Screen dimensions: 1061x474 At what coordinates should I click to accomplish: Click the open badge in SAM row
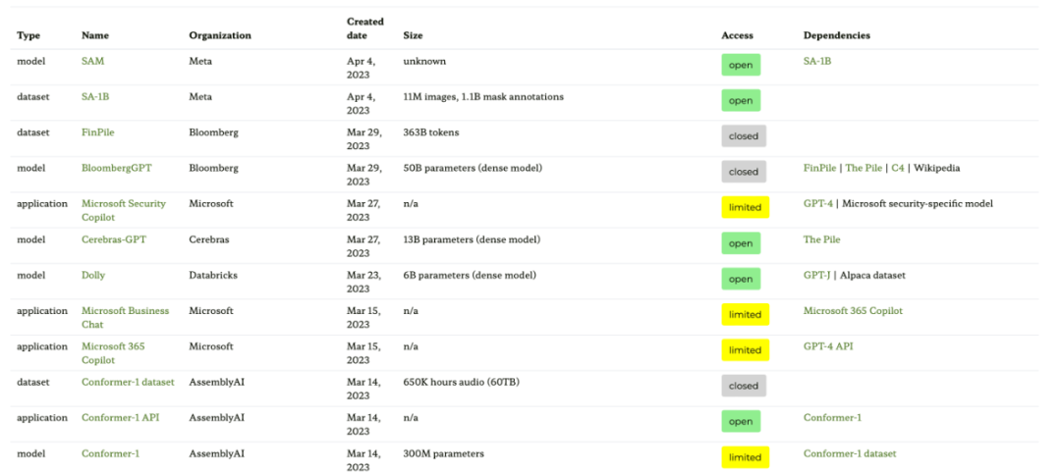[x=741, y=65]
